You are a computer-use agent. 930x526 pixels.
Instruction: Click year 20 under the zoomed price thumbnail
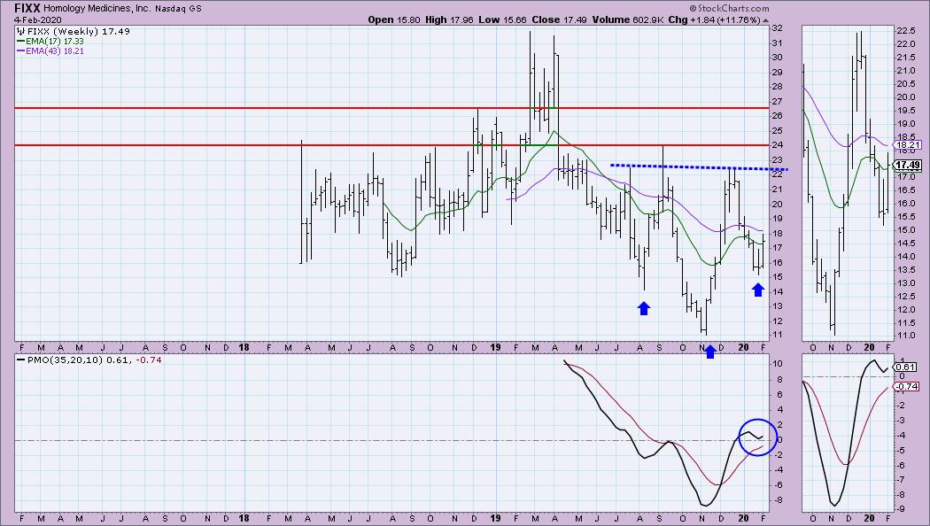869,347
